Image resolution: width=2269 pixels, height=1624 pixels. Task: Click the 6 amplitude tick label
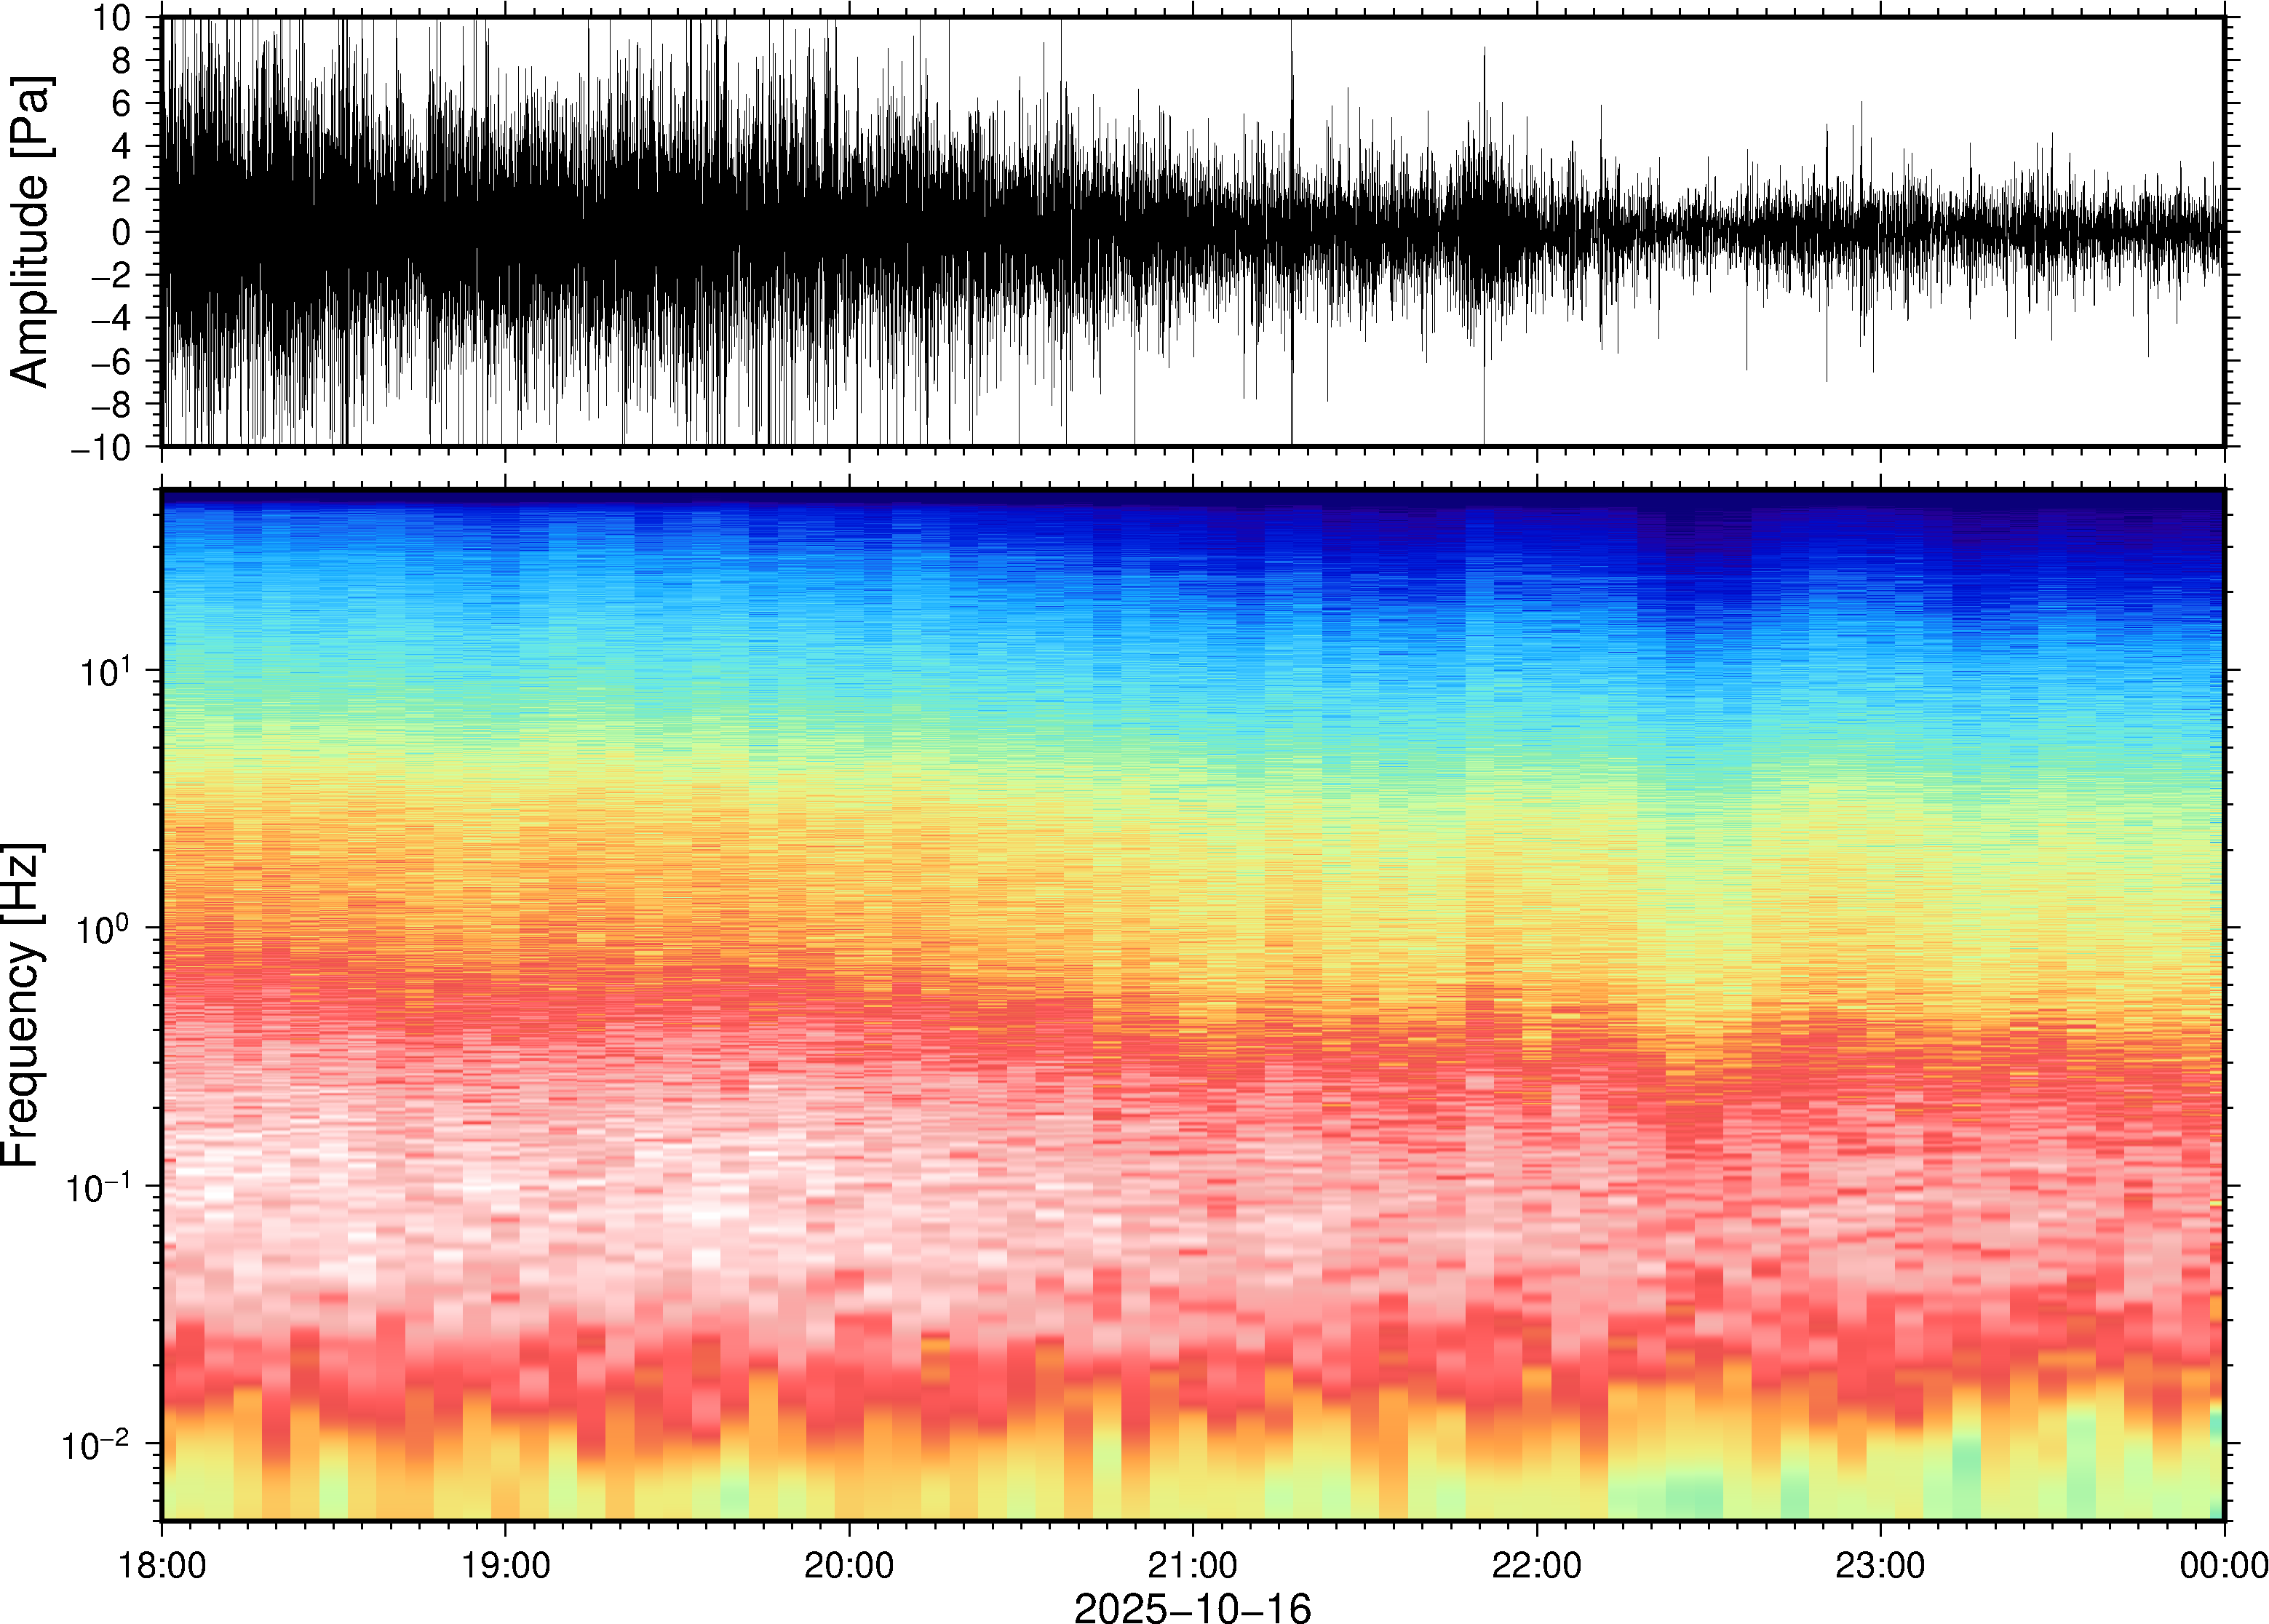click(121, 104)
